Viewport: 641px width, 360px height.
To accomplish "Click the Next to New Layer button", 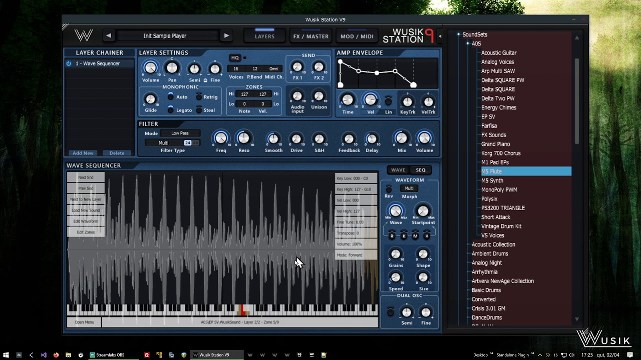I will (x=86, y=199).
